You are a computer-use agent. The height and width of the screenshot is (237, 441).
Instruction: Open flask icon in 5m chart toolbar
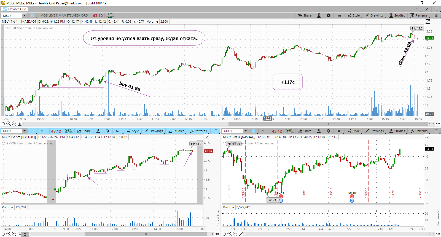point(98,131)
